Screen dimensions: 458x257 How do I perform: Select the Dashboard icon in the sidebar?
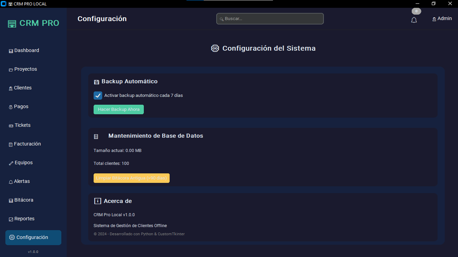click(10, 50)
